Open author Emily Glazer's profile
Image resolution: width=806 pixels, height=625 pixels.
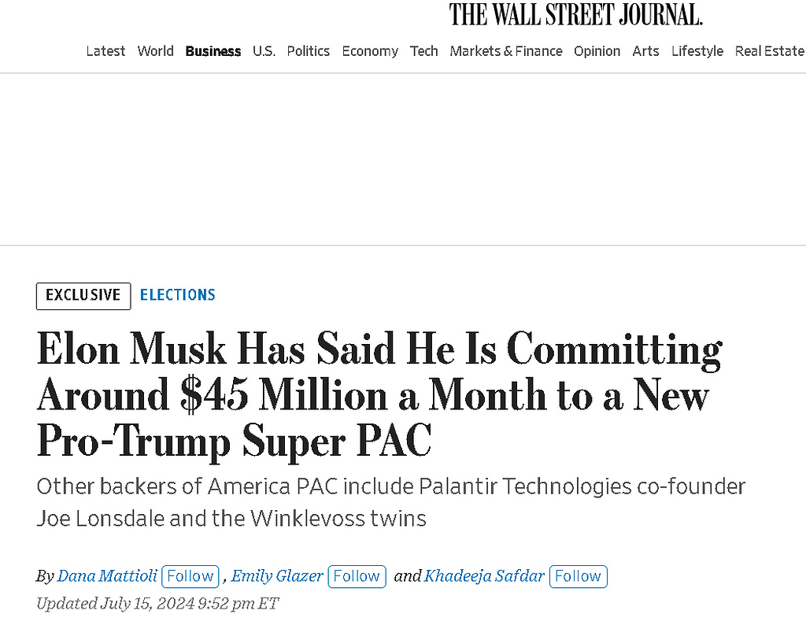point(277,576)
